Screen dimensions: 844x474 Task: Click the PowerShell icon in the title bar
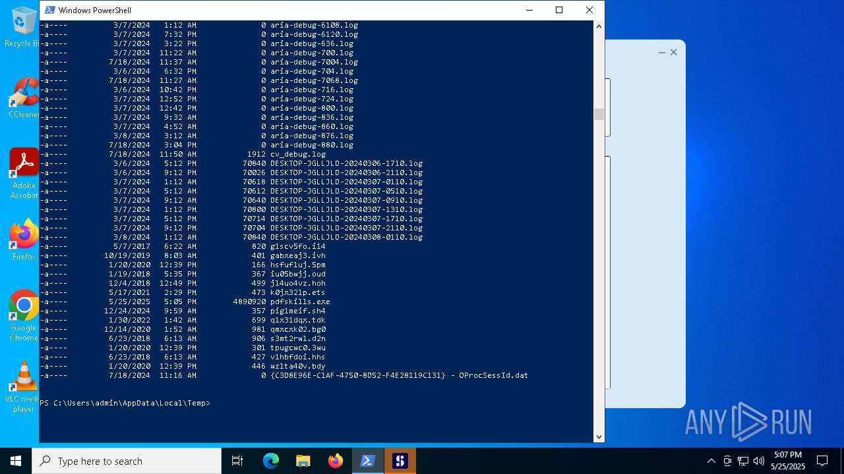pos(50,10)
